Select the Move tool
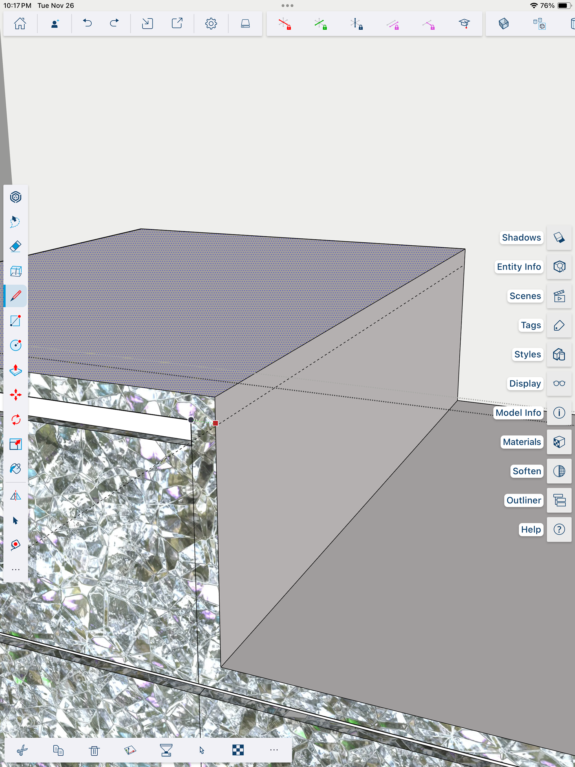Image resolution: width=575 pixels, height=767 pixels. [16, 395]
